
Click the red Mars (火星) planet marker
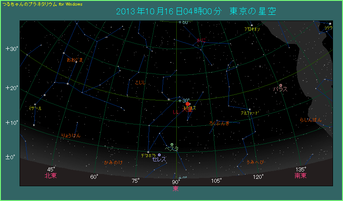click(x=188, y=104)
